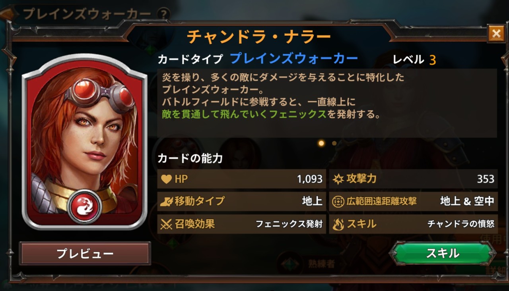This screenshot has width=509, height=291.
Task: Click the 移動タイプ boot icon
Action: click(x=166, y=202)
